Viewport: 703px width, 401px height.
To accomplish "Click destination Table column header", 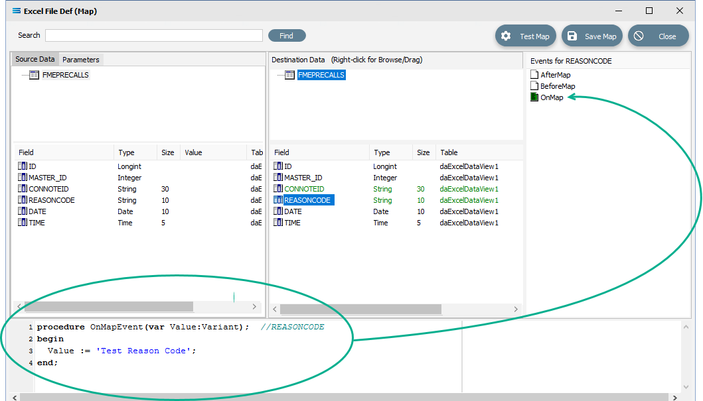I will 479,152.
